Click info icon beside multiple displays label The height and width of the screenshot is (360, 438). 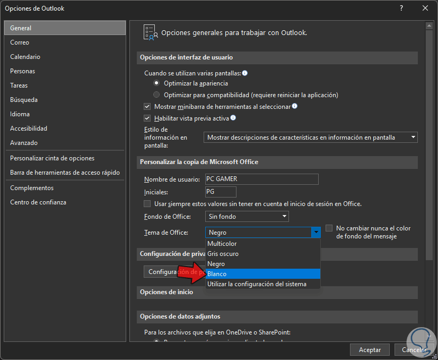245,73
